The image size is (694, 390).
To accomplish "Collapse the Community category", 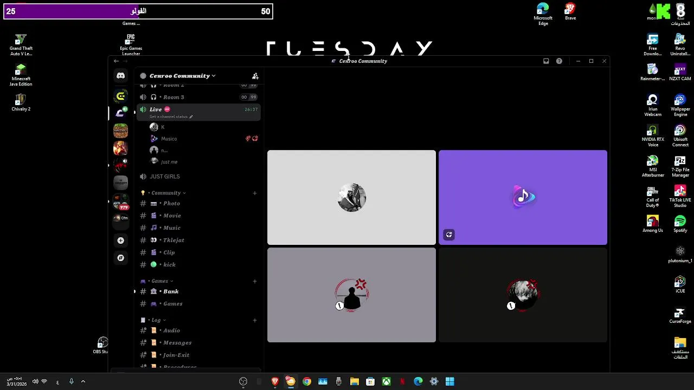I will pyautogui.click(x=168, y=193).
